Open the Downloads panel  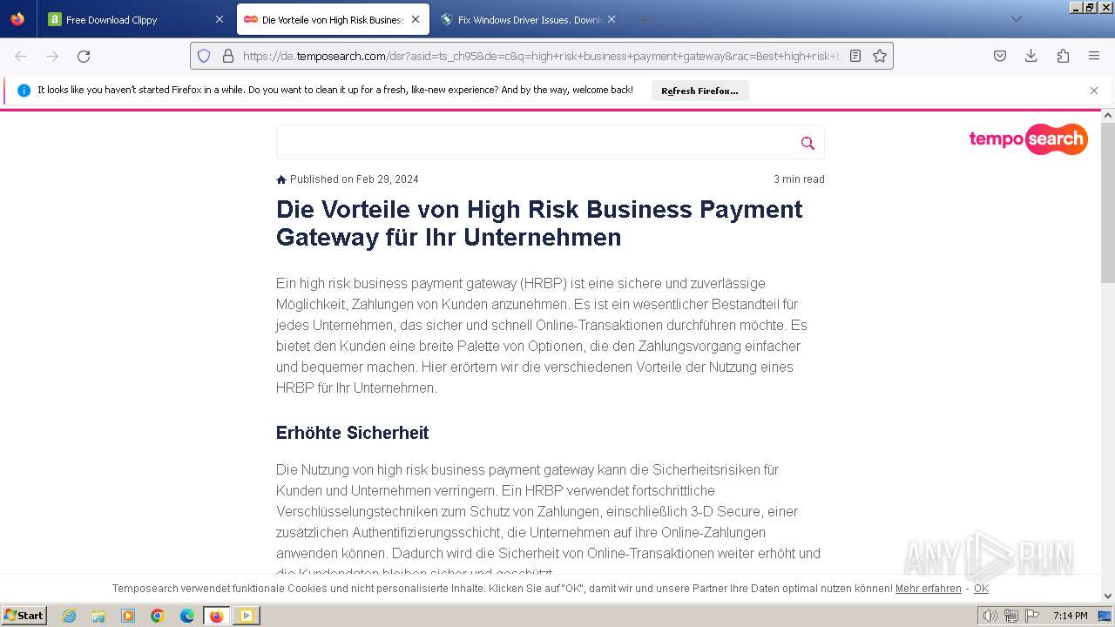[1031, 56]
